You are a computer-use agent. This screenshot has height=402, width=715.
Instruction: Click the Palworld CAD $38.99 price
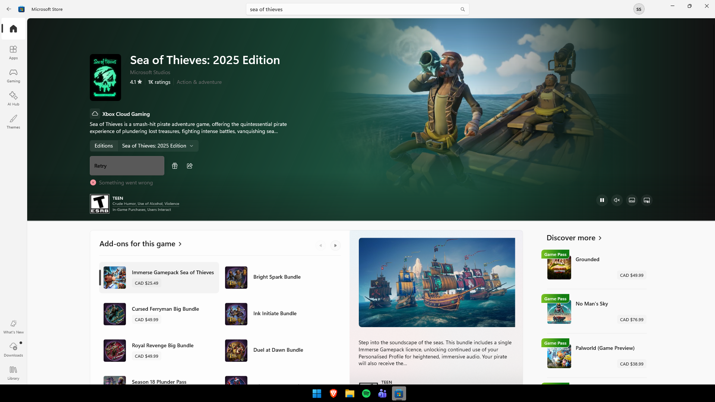[x=632, y=364]
